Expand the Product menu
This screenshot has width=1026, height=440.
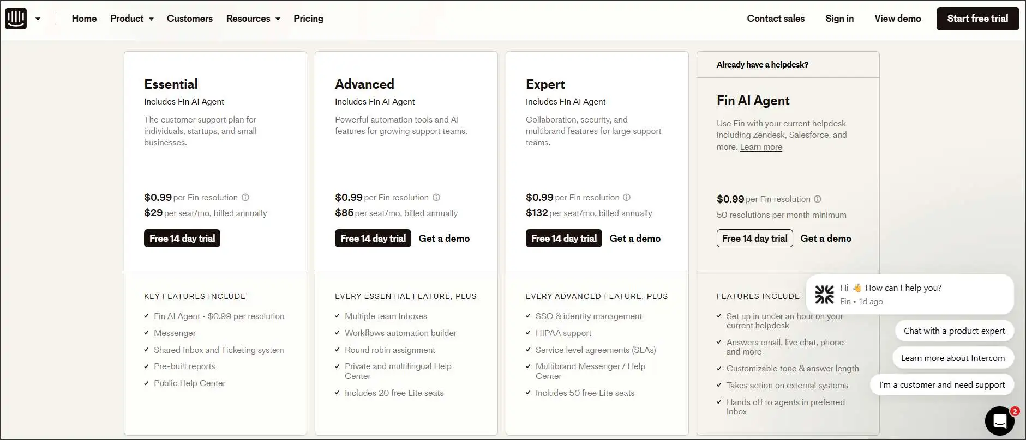coord(132,19)
